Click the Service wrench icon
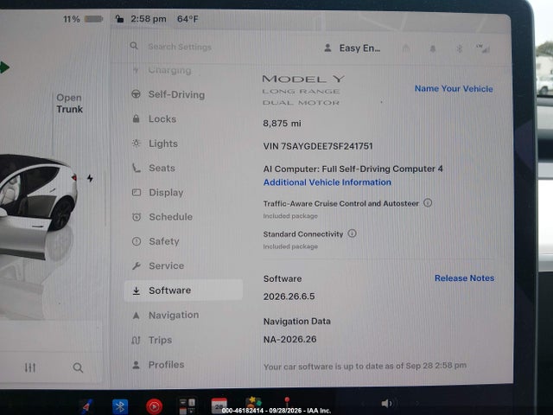553x415 pixels. (137, 265)
